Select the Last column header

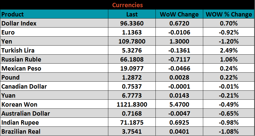(132, 14)
